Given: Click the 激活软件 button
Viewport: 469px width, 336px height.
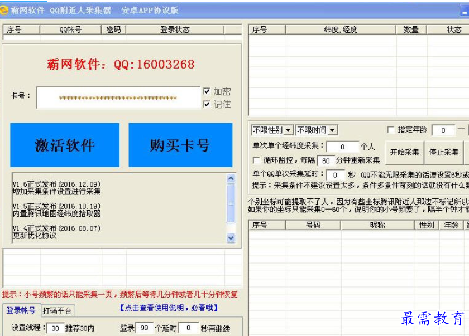Looking at the screenshot, I should coord(65,145).
